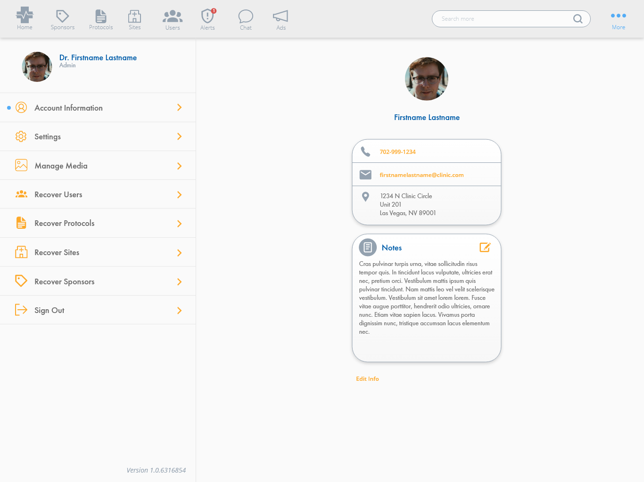
Task: View Alerts with notification badge
Action: click(207, 16)
